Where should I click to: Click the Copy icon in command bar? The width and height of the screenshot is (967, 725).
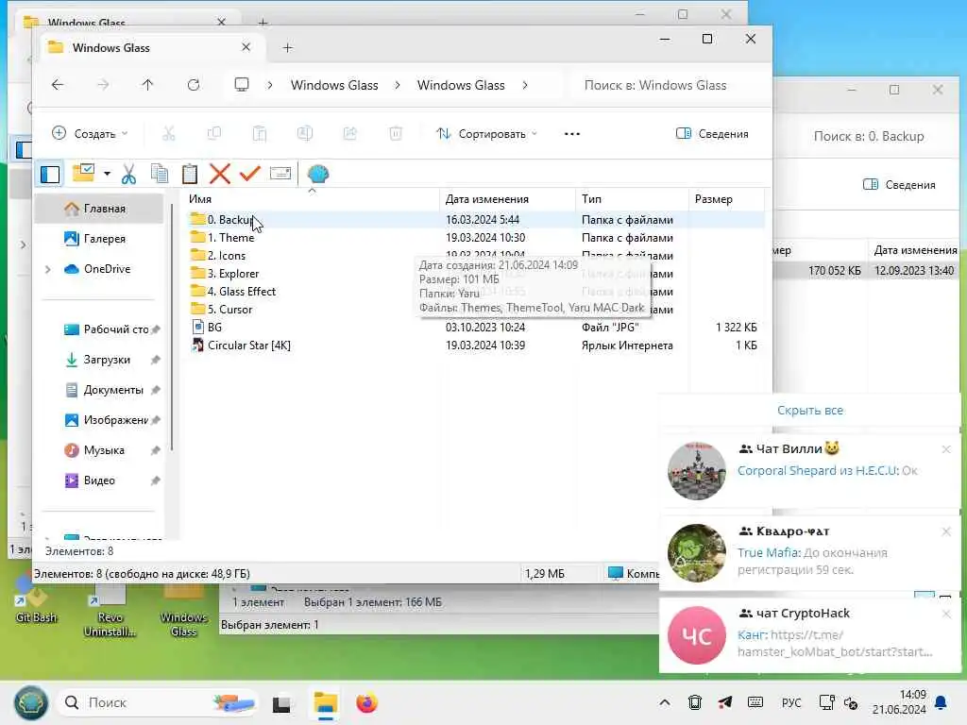click(x=214, y=134)
